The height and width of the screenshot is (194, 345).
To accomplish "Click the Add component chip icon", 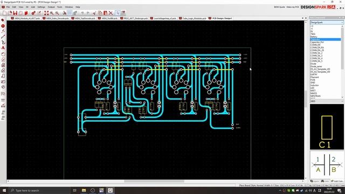I will click(3, 20).
